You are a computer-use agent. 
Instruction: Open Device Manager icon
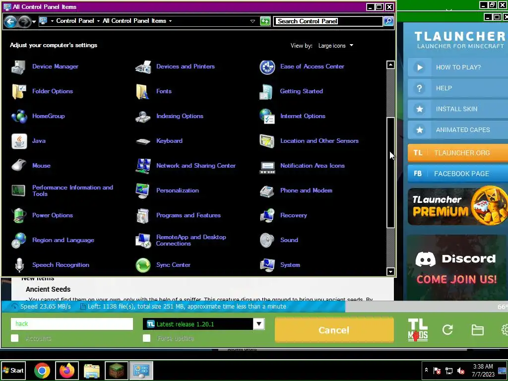pyautogui.click(x=19, y=67)
